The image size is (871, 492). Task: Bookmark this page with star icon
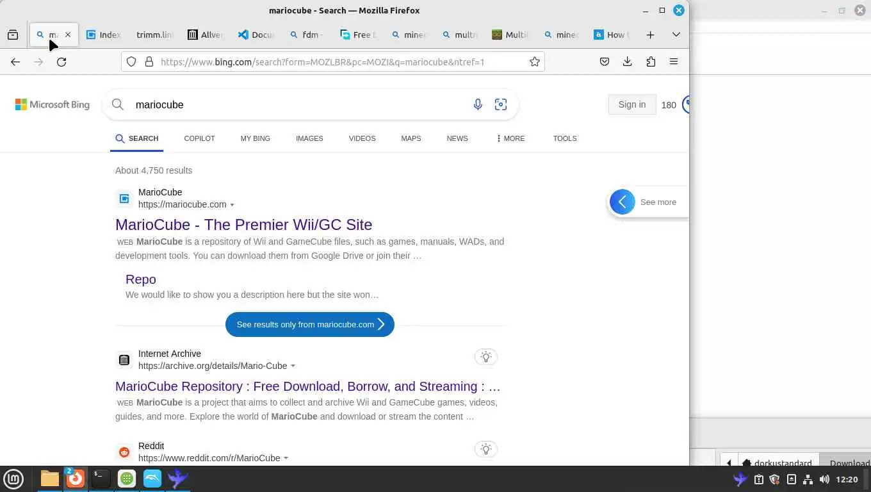pyautogui.click(x=534, y=61)
